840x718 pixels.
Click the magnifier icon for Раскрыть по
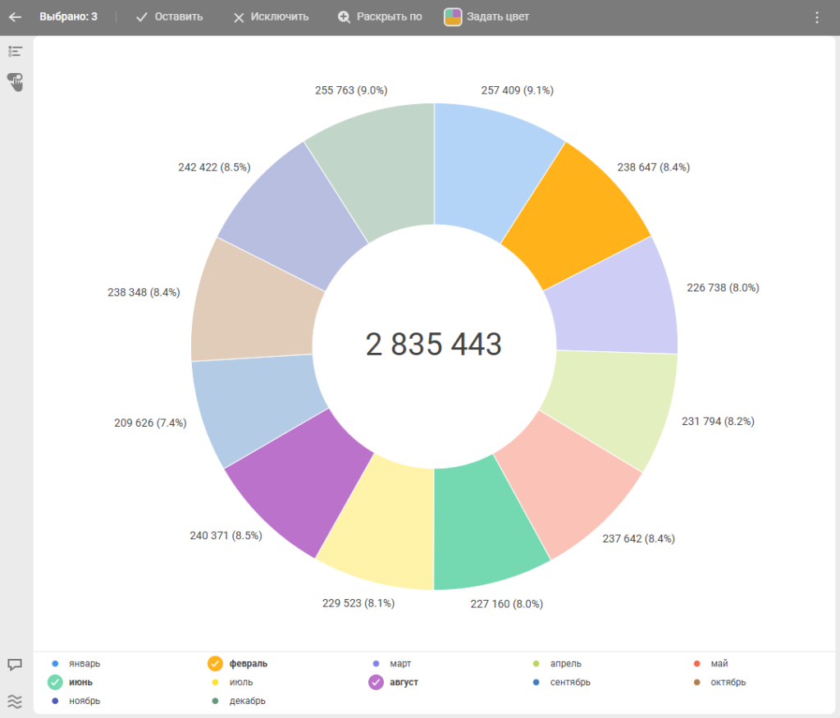click(x=344, y=17)
